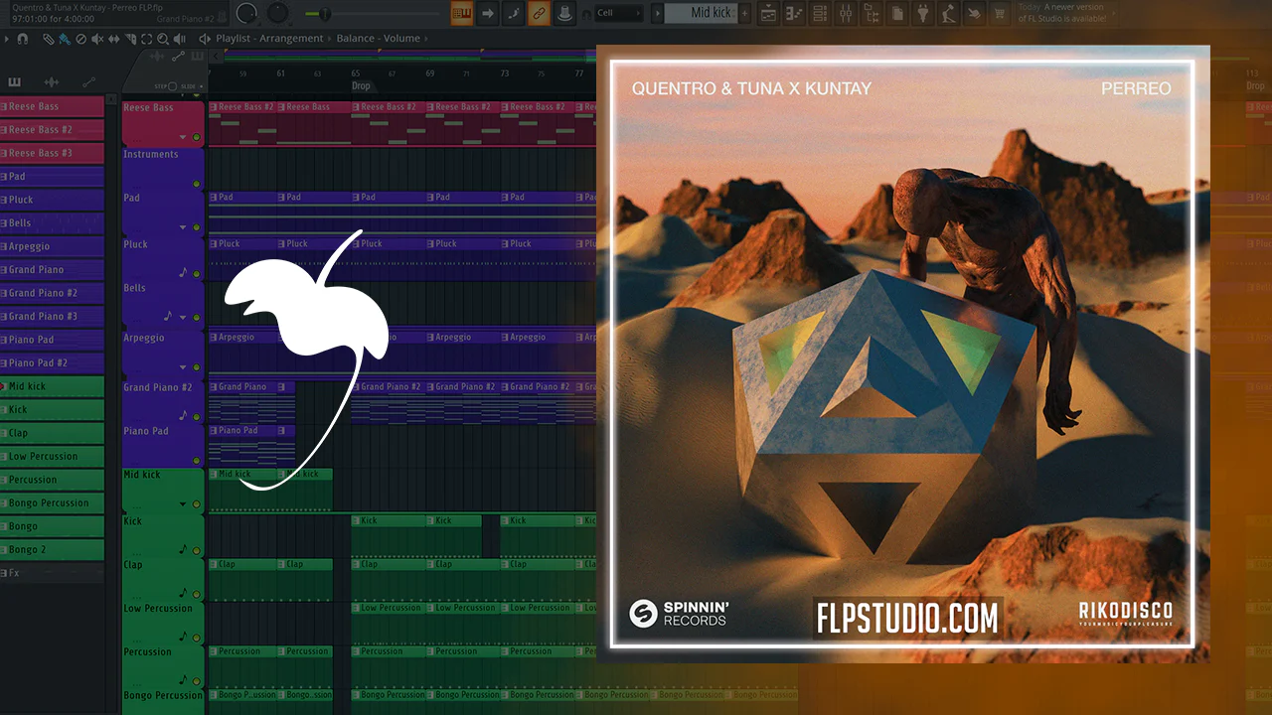Screen dimensions: 1272x715
Task: Click the Kick track note icon
Action: [x=182, y=548]
